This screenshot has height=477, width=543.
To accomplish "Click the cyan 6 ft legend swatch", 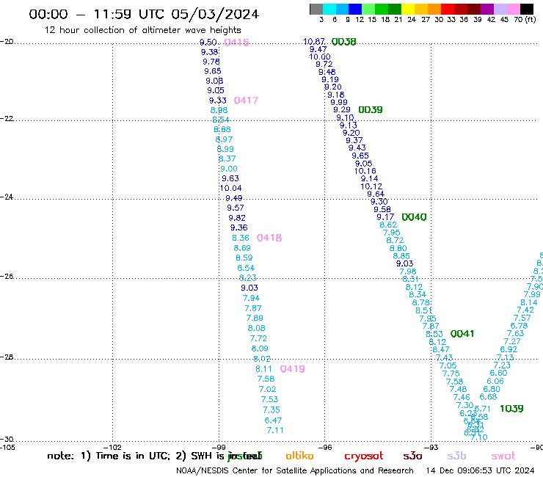I will [329, 9].
